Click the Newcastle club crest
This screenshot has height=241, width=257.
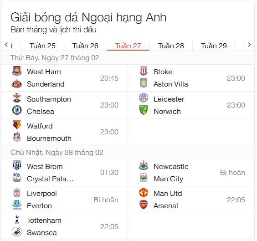[144, 166]
